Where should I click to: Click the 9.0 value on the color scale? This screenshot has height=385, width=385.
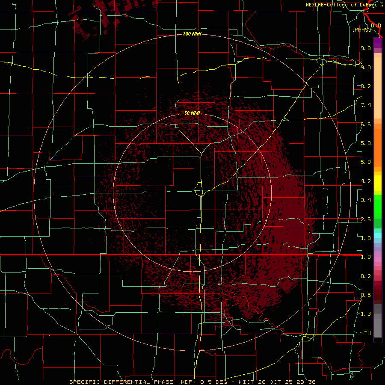coord(366,67)
